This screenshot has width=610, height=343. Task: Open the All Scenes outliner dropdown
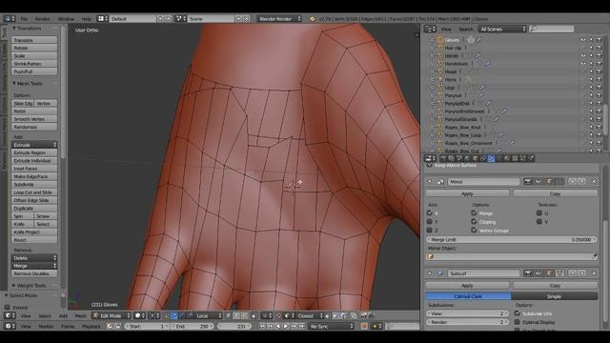[502, 29]
